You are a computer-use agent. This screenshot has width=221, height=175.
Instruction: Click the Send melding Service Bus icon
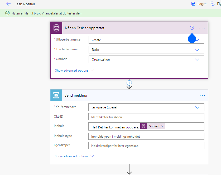[56, 95]
